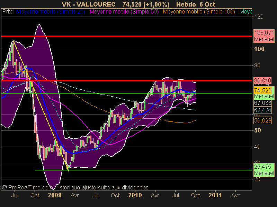The image size is (277, 207).
Task: Click the '62,424' moving average value label
Action: click(x=262, y=110)
